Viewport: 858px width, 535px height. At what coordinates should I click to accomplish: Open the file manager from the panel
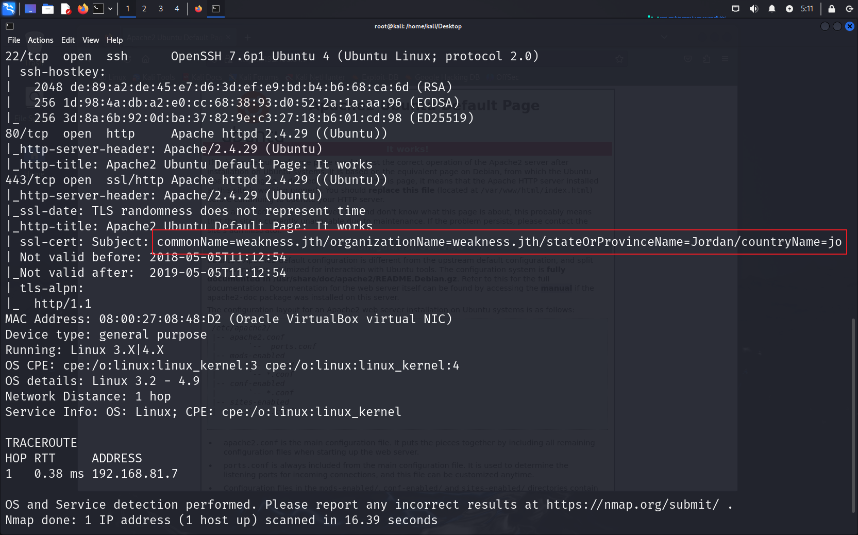(x=48, y=9)
